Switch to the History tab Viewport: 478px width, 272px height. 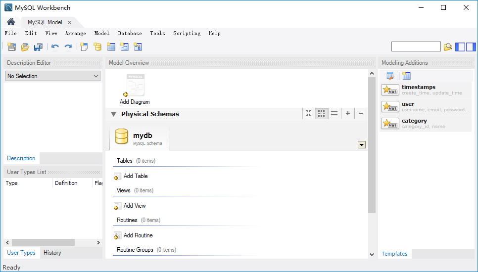pyautogui.click(x=52, y=253)
